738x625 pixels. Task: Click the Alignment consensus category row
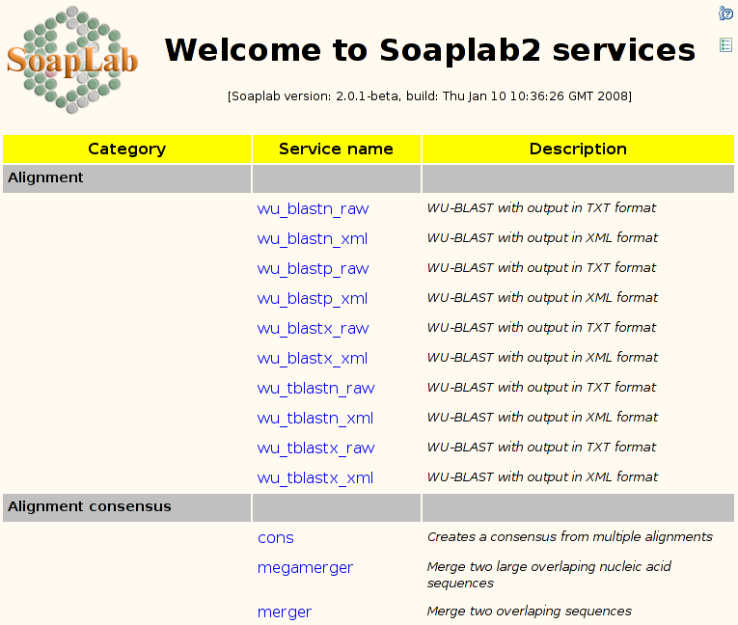coord(90,506)
